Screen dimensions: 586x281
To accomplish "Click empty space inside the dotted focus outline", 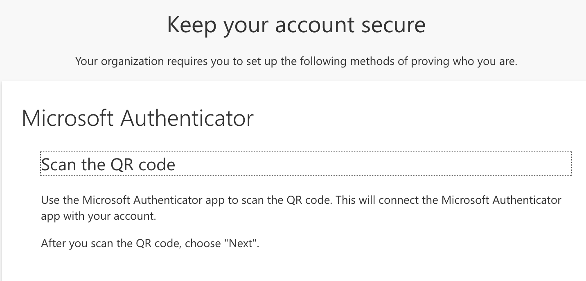I will [x=368, y=163].
